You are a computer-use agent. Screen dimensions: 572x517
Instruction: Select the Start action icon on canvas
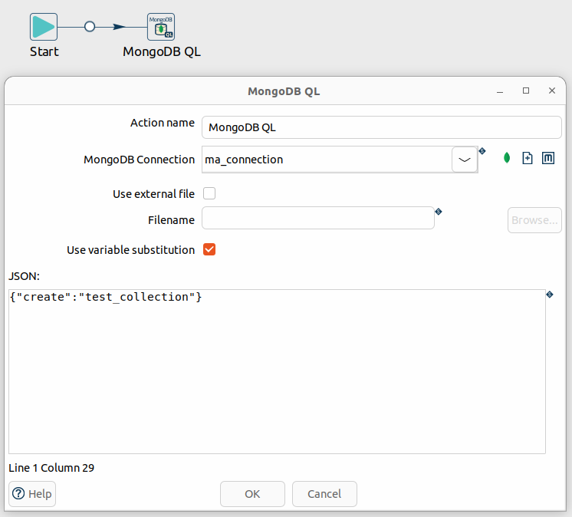tap(44, 27)
